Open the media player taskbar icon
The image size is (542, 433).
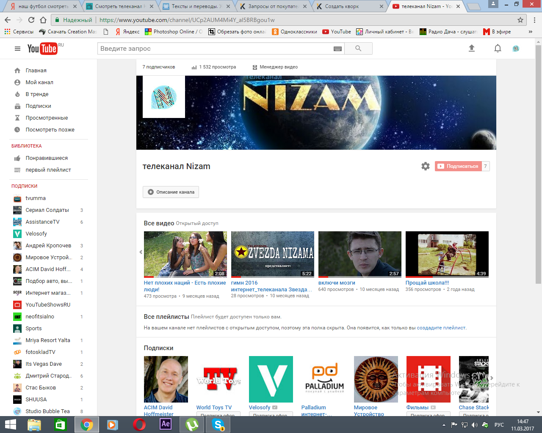pyautogui.click(x=113, y=425)
